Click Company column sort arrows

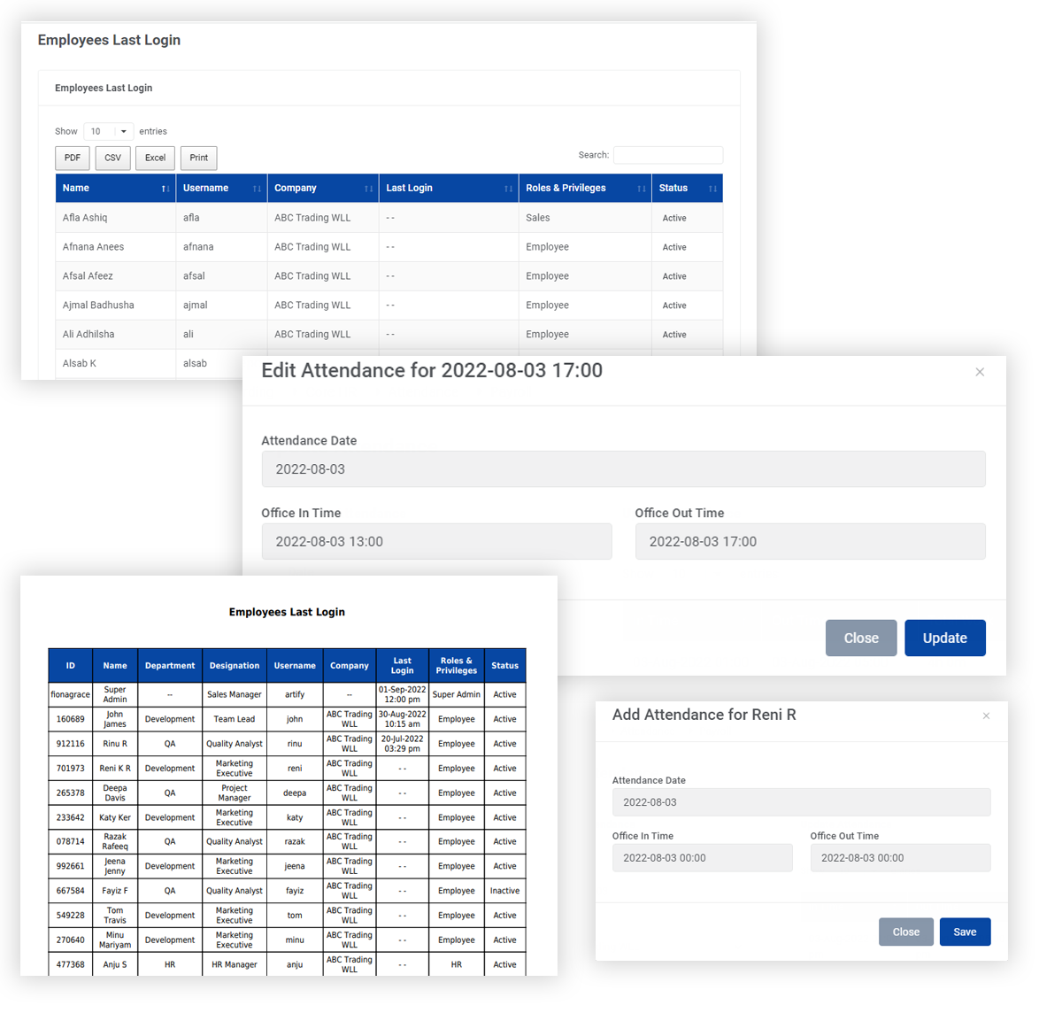pos(368,189)
